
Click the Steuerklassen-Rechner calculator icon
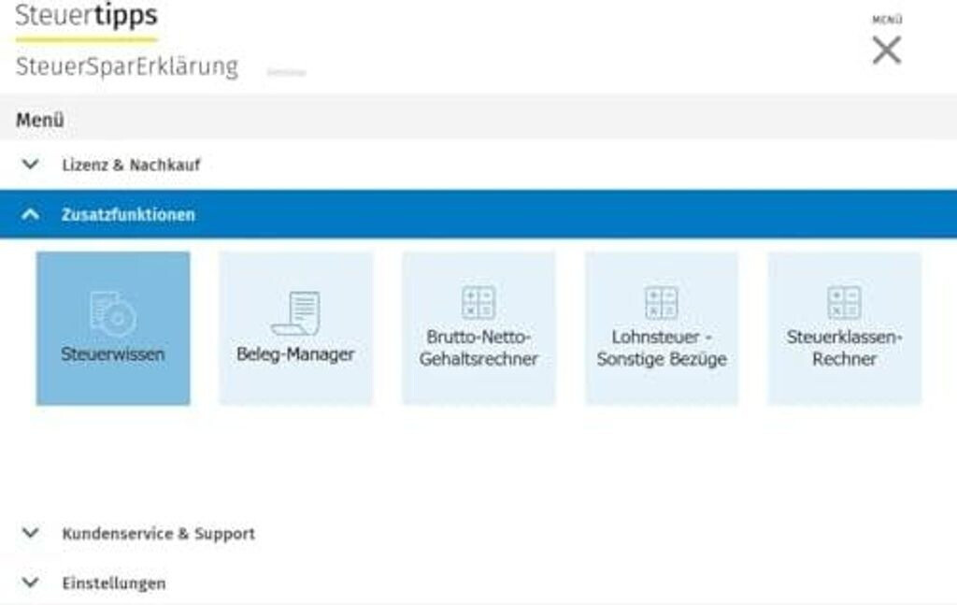pyautogui.click(x=844, y=303)
